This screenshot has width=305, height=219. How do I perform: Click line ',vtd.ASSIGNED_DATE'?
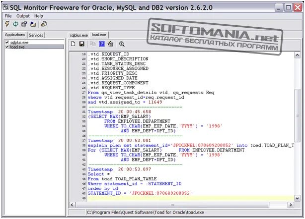pyautogui.click(x=113, y=78)
